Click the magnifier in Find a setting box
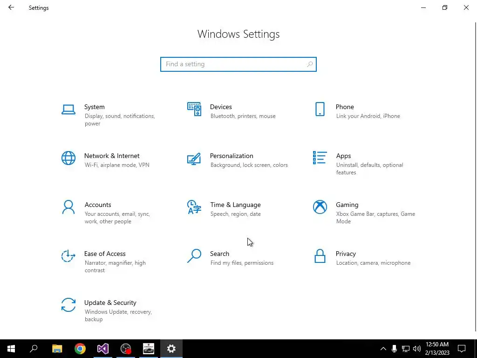 click(x=310, y=64)
